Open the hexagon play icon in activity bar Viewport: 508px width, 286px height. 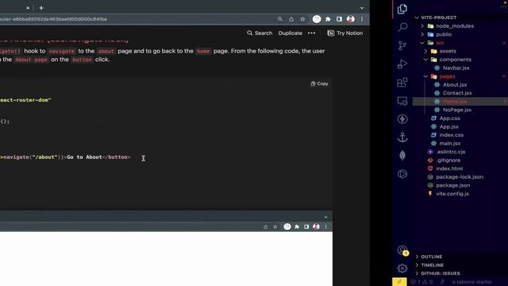(402, 174)
